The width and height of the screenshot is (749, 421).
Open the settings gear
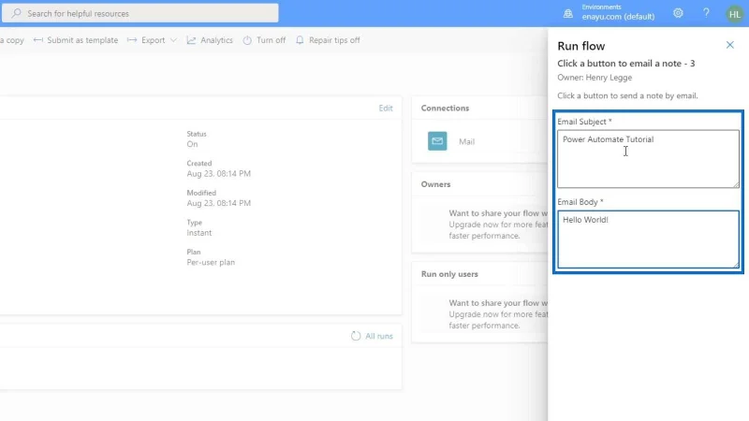(x=678, y=13)
